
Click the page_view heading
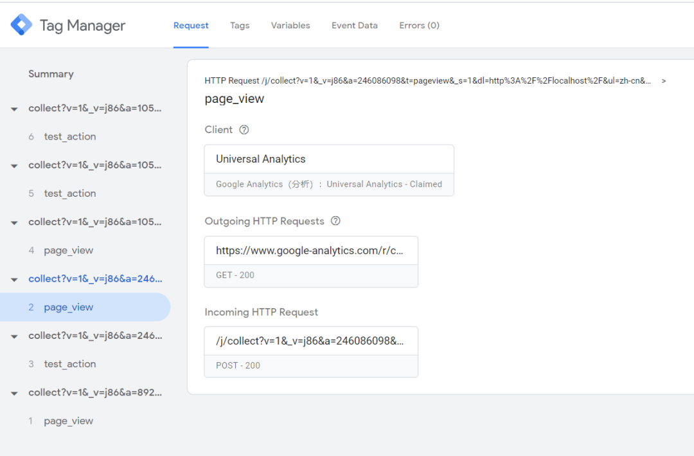point(234,99)
